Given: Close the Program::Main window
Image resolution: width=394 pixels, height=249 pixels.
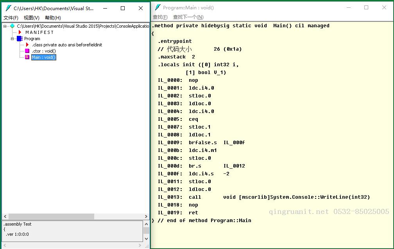Looking at the screenshot, I should coord(384,7).
